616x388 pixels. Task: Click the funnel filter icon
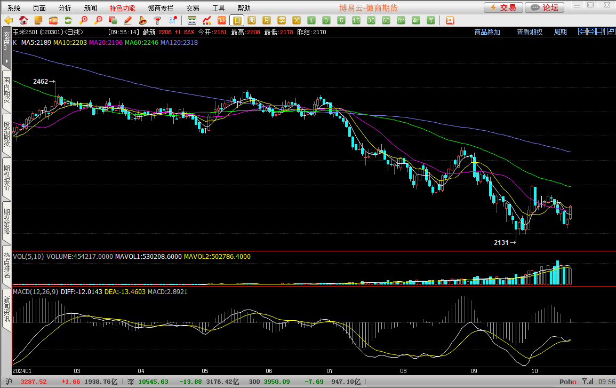click(x=158, y=20)
